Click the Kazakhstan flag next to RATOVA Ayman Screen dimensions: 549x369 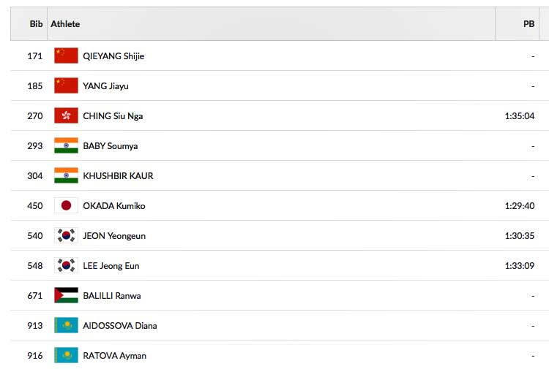(66, 356)
